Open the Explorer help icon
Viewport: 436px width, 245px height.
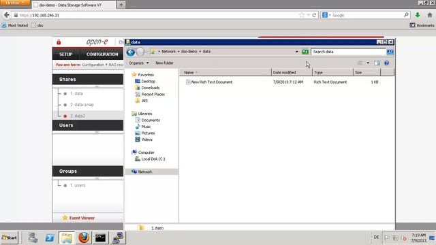coord(386,63)
